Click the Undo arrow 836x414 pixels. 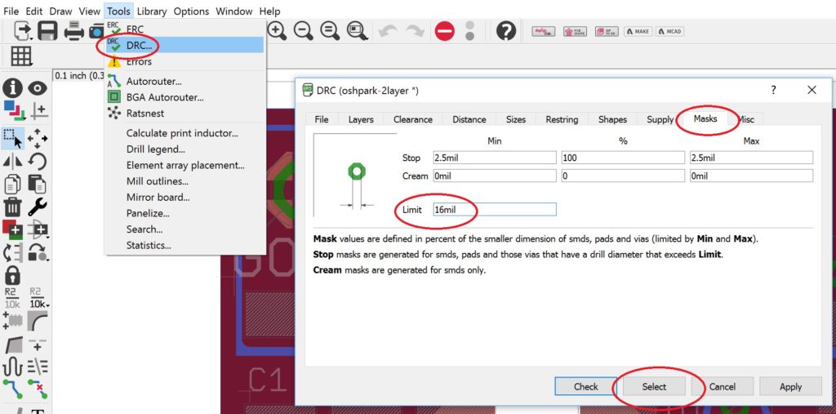[388, 32]
